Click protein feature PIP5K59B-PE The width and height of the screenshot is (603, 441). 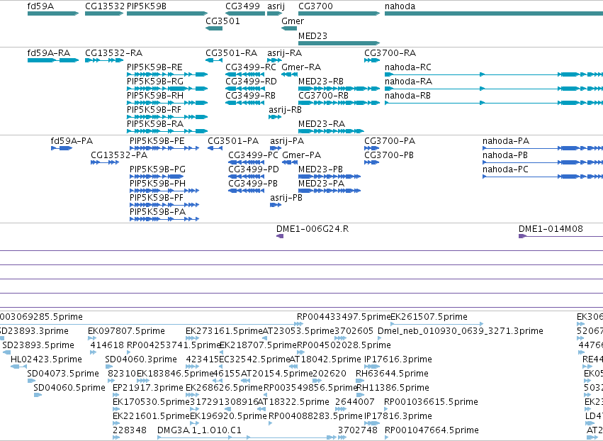click(164, 148)
